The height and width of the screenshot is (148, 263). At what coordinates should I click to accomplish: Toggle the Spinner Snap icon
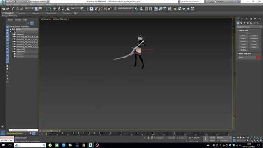point(110,9)
